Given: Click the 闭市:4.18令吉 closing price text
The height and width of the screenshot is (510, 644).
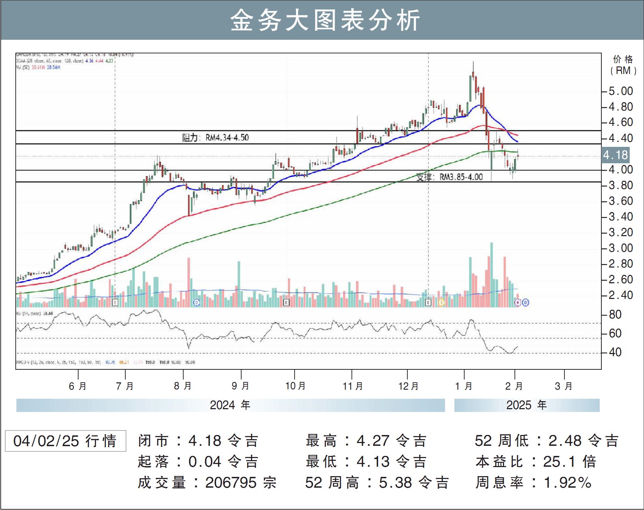Looking at the screenshot, I should [198, 441].
